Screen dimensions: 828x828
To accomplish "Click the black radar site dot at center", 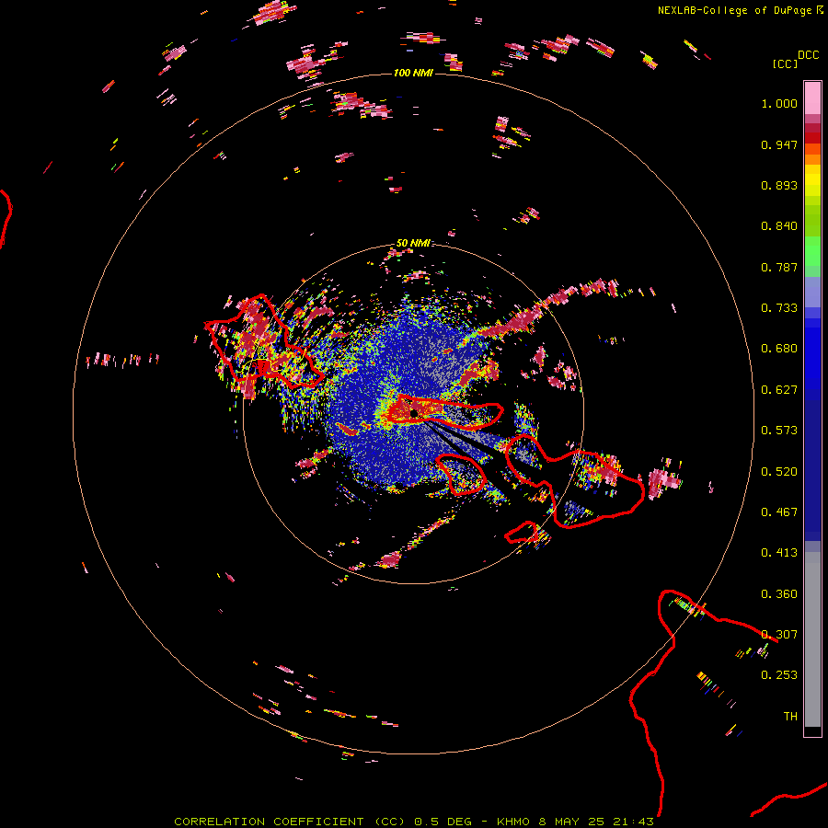I will click(x=413, y=413).
